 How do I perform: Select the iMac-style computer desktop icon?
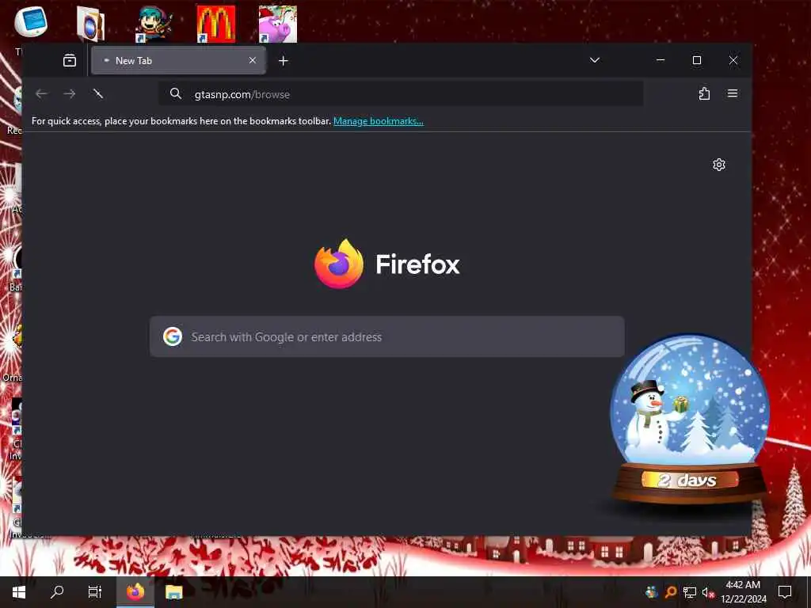[31, 22]
